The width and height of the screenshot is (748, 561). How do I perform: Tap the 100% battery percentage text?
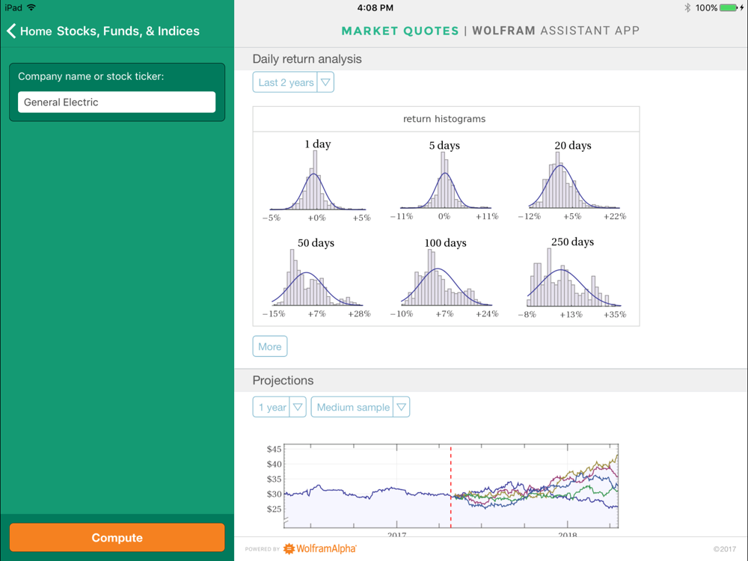(706, 7)
